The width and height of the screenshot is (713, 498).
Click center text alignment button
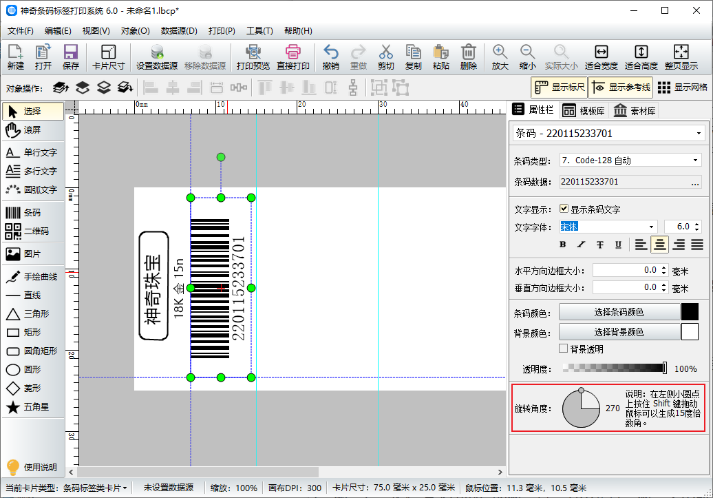point(659,245)
